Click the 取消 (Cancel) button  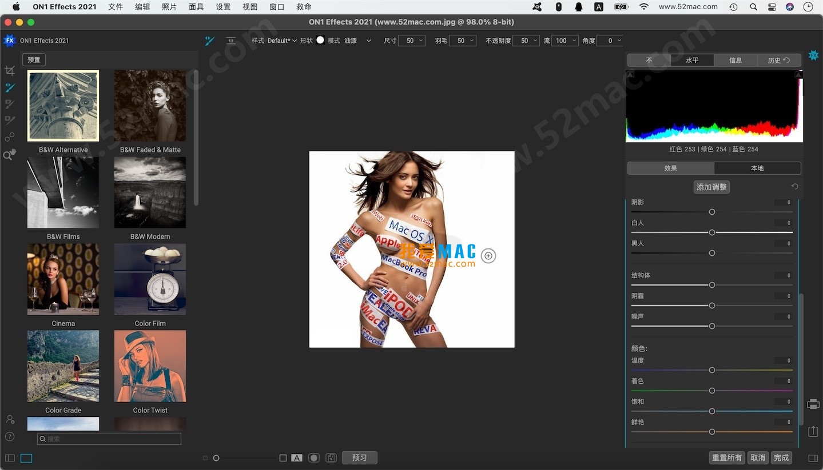click(x=758, y=458)
